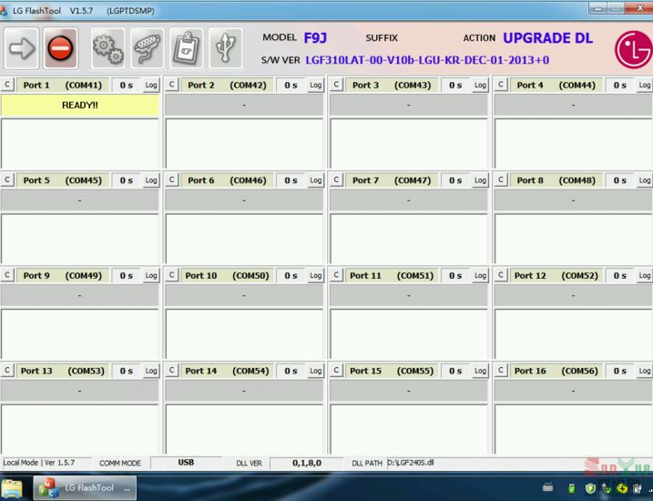
Task: Open the Log for Port 2
Action: click(x=316, y=85)
